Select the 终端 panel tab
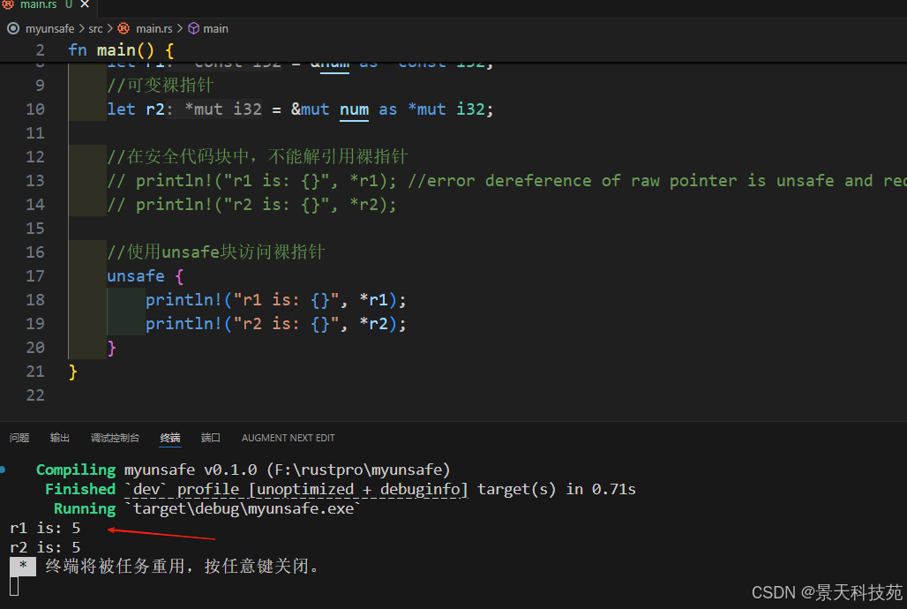This screenshot has height=609, width=907. [170, 438]
